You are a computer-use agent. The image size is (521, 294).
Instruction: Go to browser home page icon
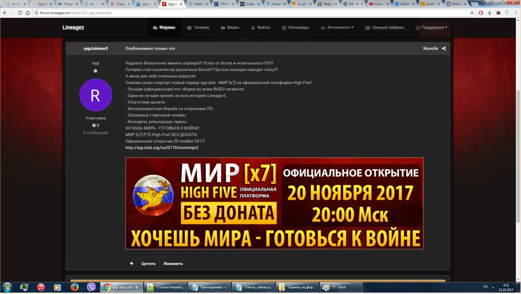tap(27, 13)
